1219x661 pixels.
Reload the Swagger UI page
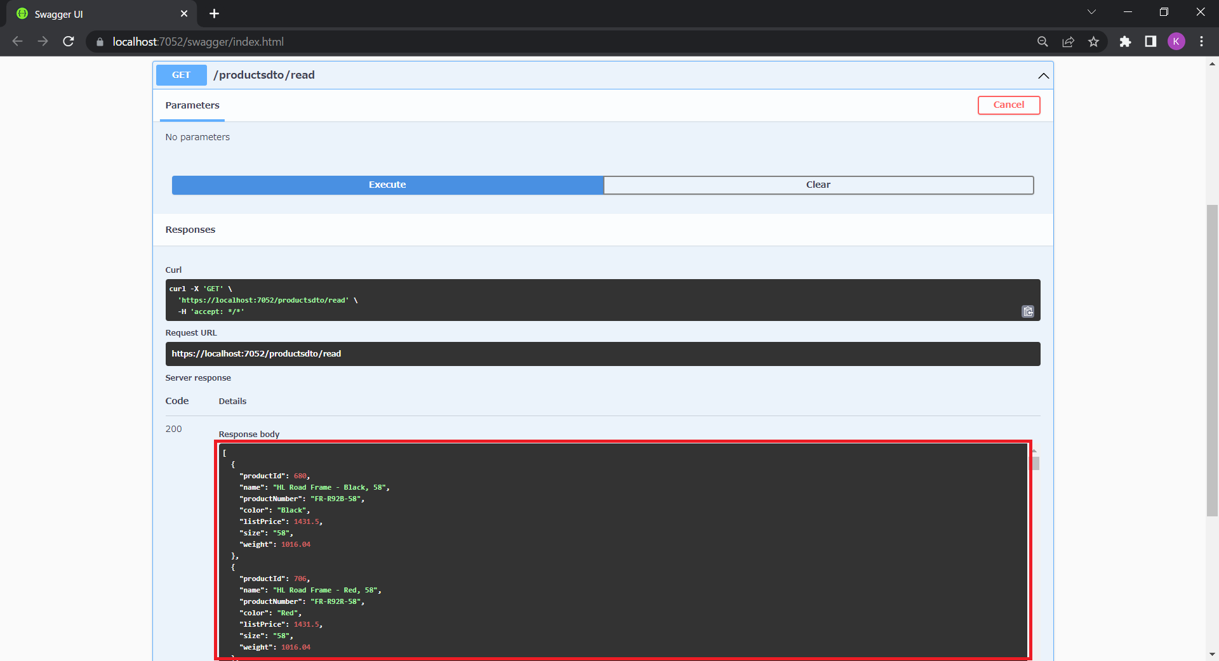tap(69, 41)
